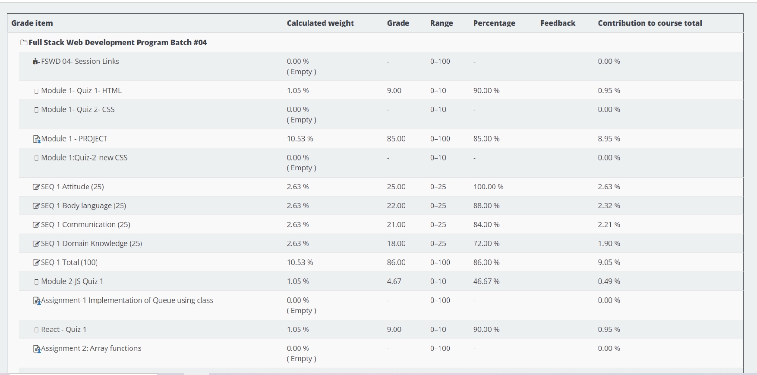Click the FSWD 04 Session Links icon

point(36,62)
